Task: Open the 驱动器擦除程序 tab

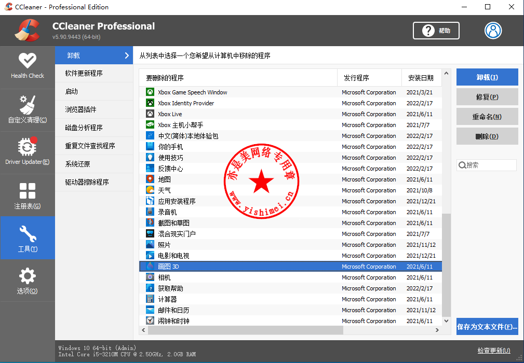Action: 94,182
